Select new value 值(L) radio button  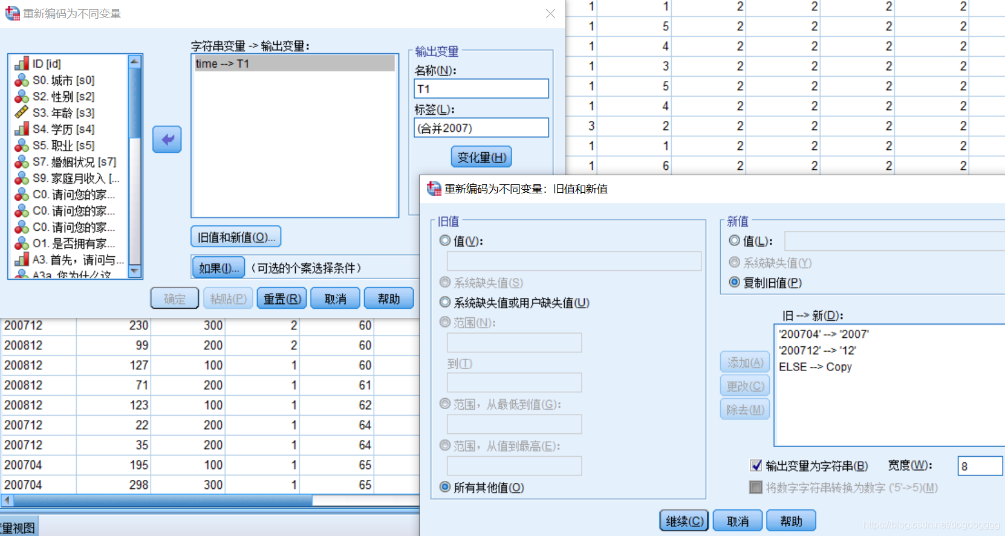734,241
